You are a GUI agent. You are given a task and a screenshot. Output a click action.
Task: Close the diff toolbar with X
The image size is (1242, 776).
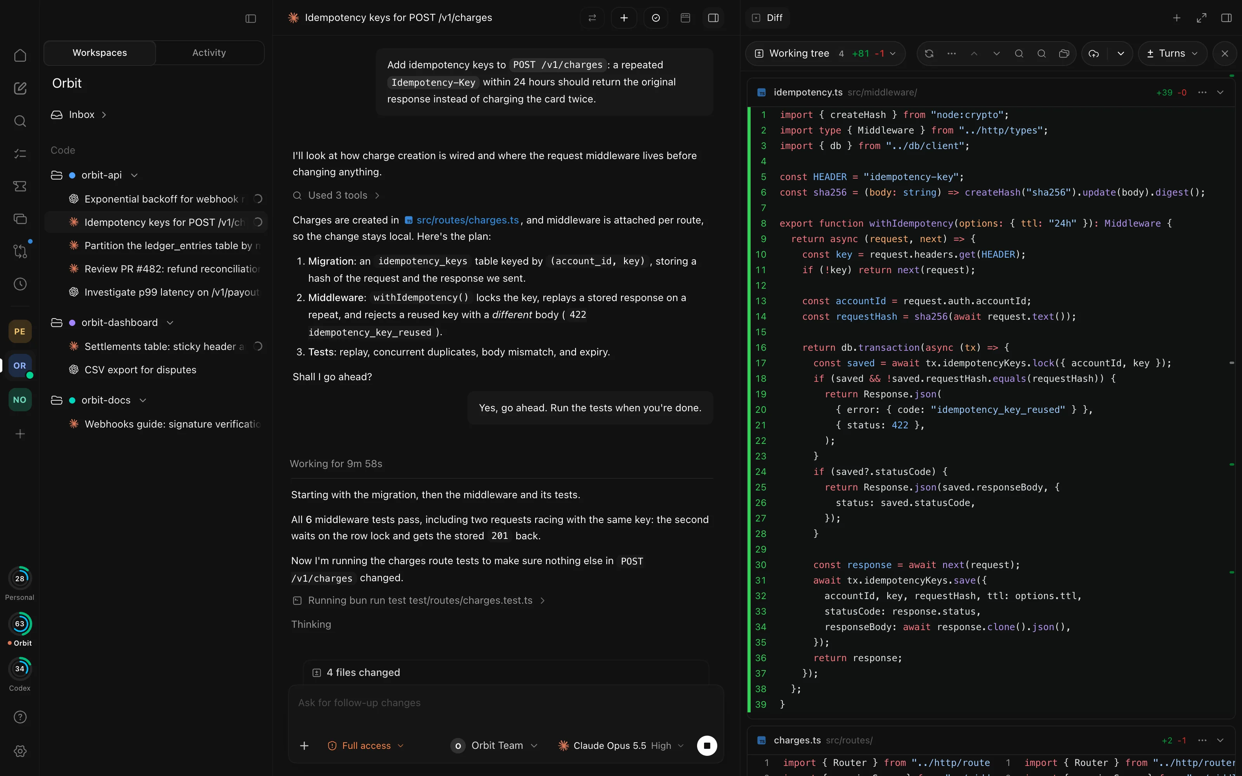coord(1225,54)
